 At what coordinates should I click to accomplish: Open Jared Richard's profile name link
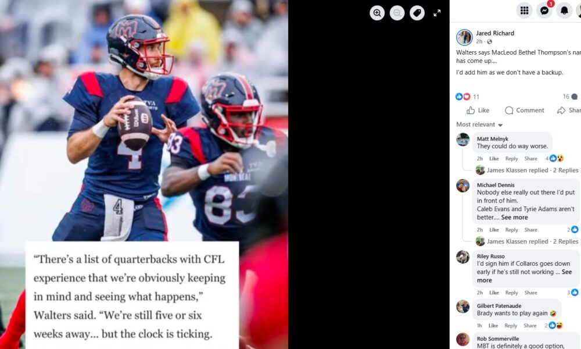(x=494, y=33)
